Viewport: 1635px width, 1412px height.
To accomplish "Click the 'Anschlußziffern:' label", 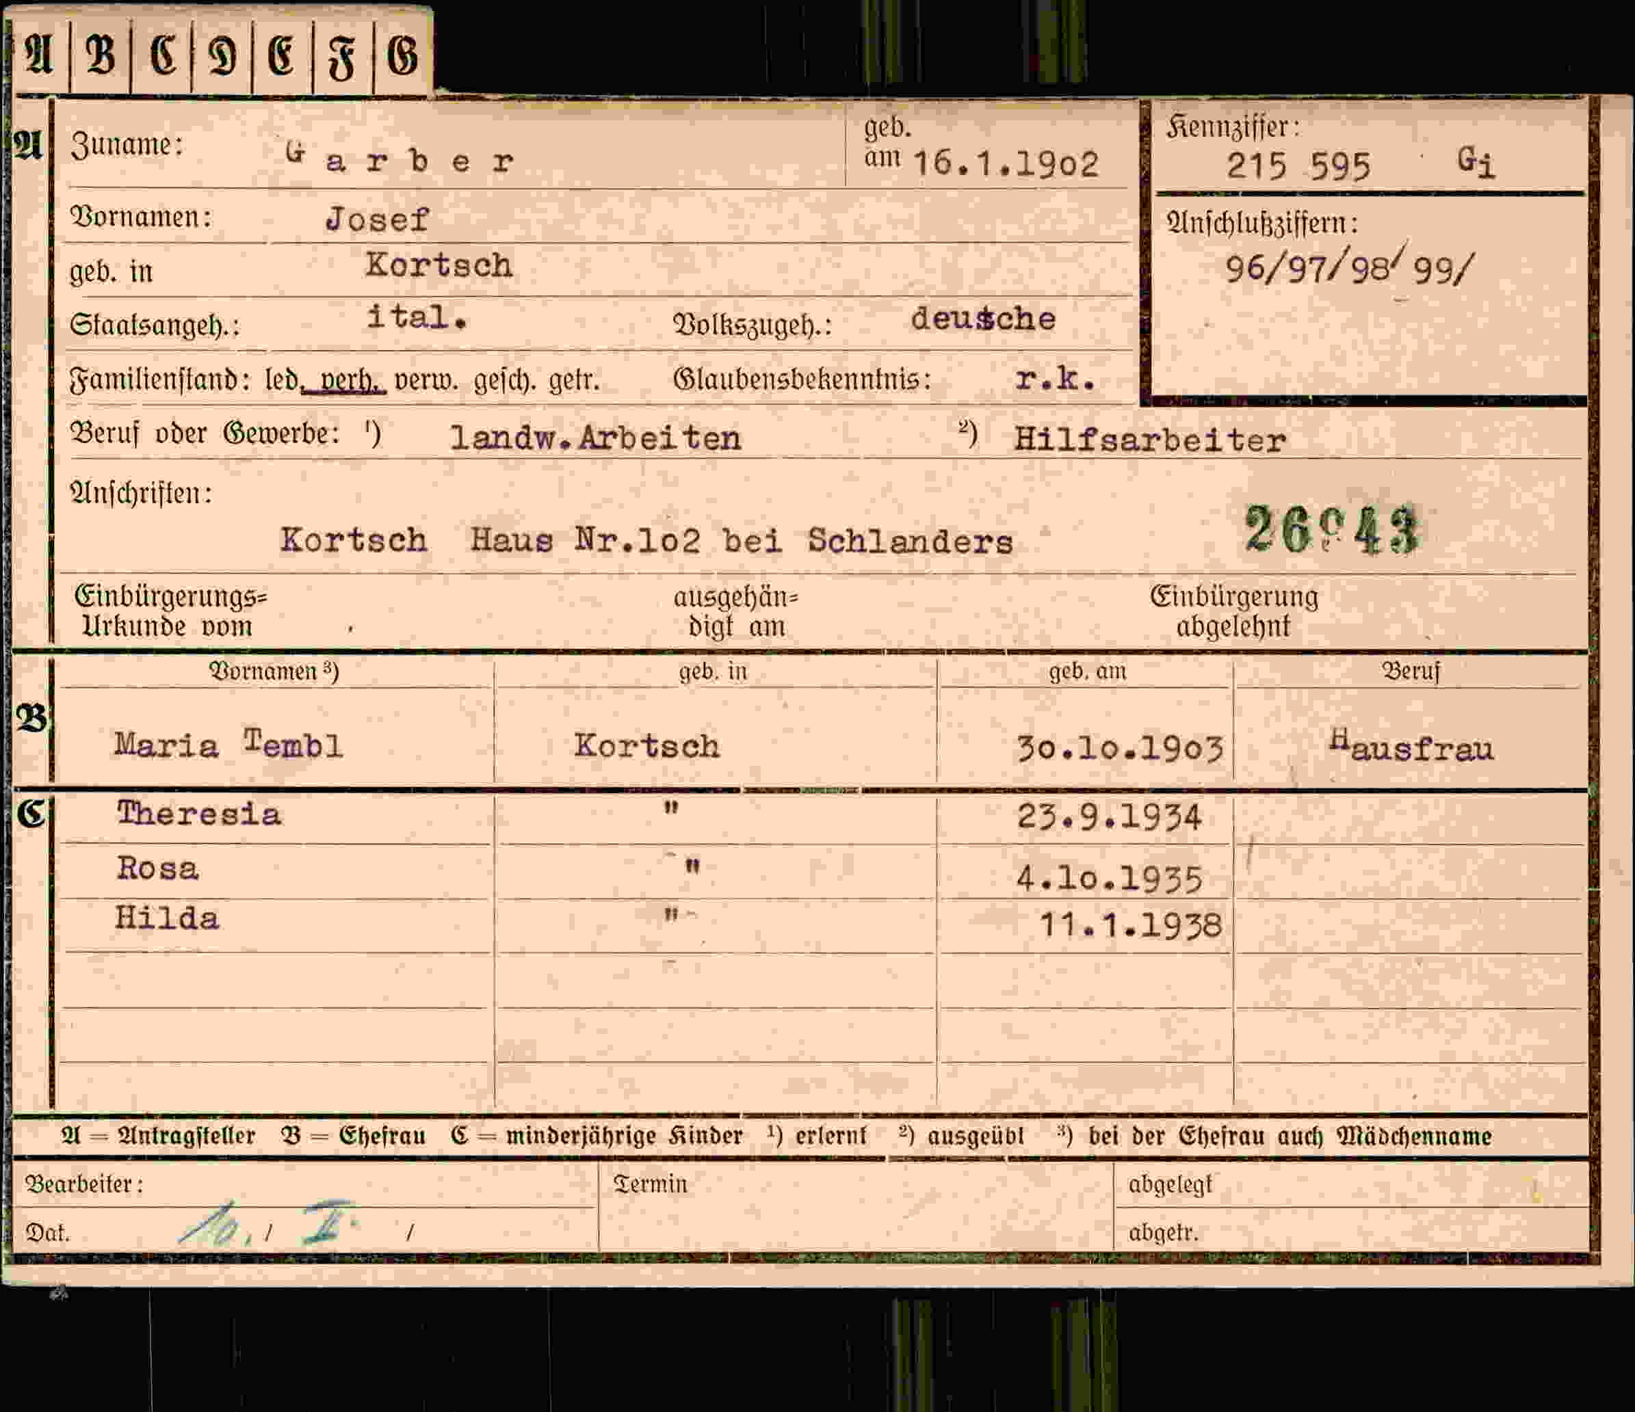I will point(1261,223).
